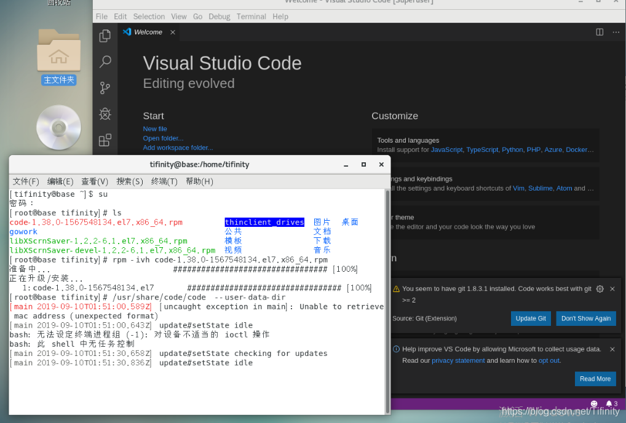Click the Read More button
The width and height of the screenshot is (626, 423).
(x=595, y=379)
